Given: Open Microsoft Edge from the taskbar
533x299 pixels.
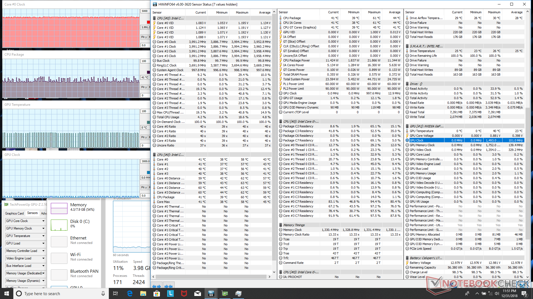Looking at the screenshot, I should [x=130, y=293].
